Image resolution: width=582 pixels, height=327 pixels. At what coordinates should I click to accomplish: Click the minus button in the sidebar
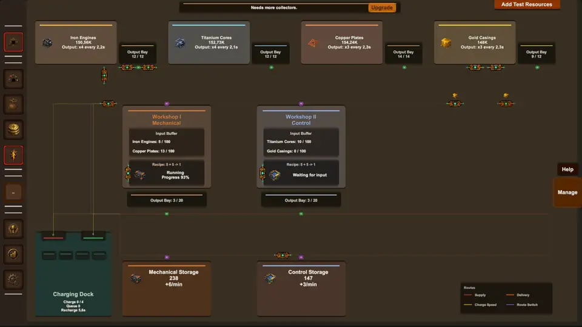point(13,193)
